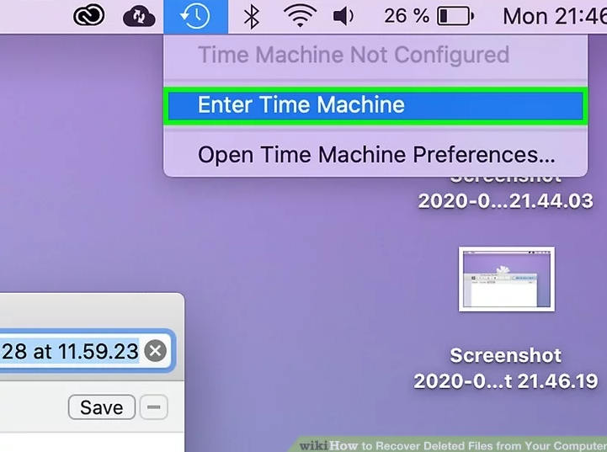This screenshot has height=452, width=607.
Task: Open the Creative Cloud menu bar icon
Action: (x=88, y=16)
